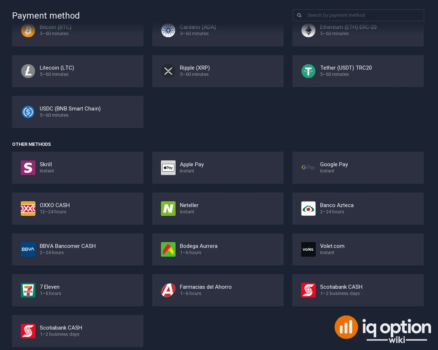Choose the BBVA logo icon

pyautogui.click(x=28, y=249)
